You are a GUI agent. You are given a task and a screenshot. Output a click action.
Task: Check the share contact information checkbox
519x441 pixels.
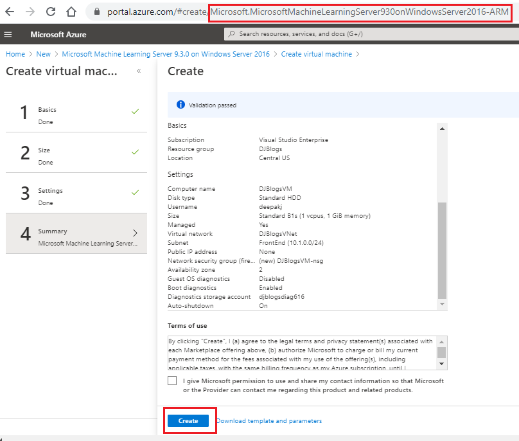pyautogui.click(x=172, y=381)
